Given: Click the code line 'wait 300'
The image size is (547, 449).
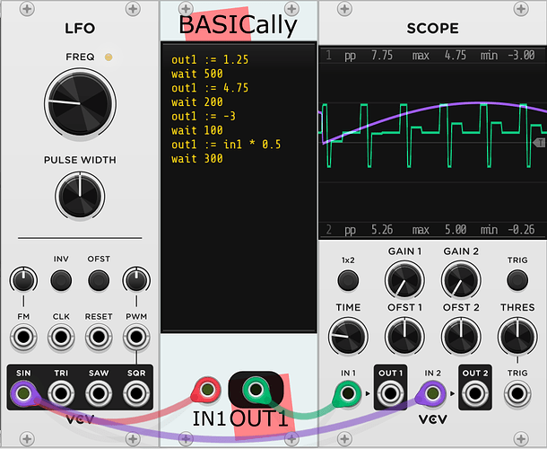Looking at the screenshot, I should coord(196,159).
